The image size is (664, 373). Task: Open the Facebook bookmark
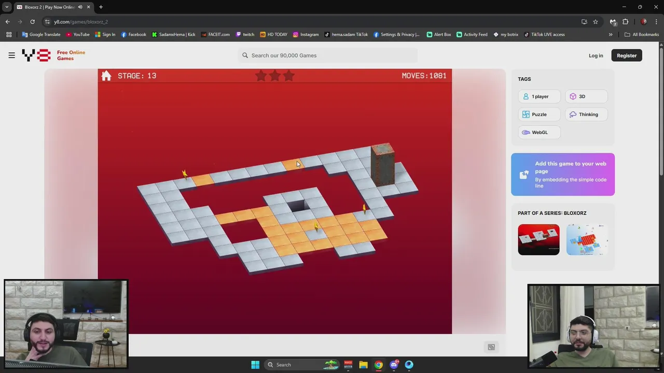click(x=133, y=35)
